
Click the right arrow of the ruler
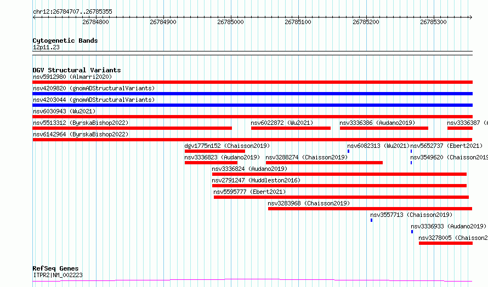[470, 18]
